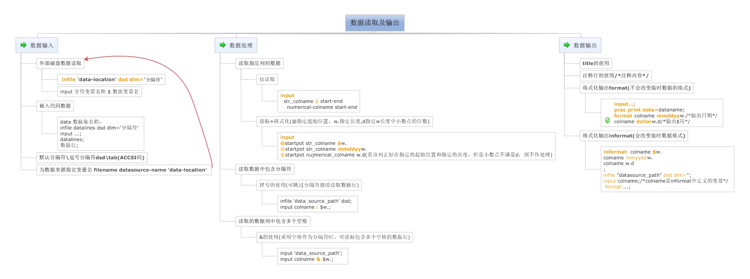This screenshot has width=750, height=279.
Task: Click the data 数据集名称 datalines code note
Action: 101,134
